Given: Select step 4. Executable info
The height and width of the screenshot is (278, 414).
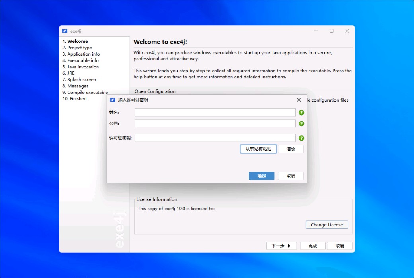Looking at the screenshot, I should pos(80,60).
